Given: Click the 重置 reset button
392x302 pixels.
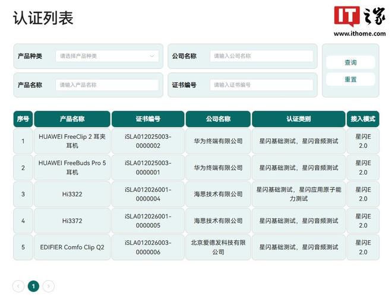Looking at the screenshot, I should [x=350, y=80].
